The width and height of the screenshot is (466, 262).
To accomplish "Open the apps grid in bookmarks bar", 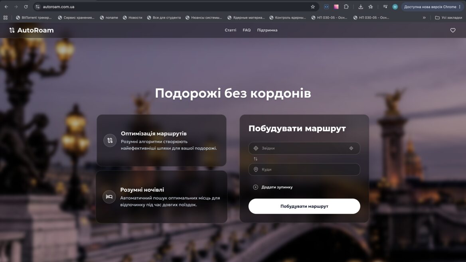I will (x=5, y=18).
